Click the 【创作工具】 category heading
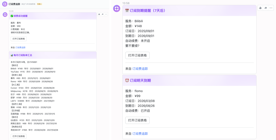 click(x=16, y=104)
